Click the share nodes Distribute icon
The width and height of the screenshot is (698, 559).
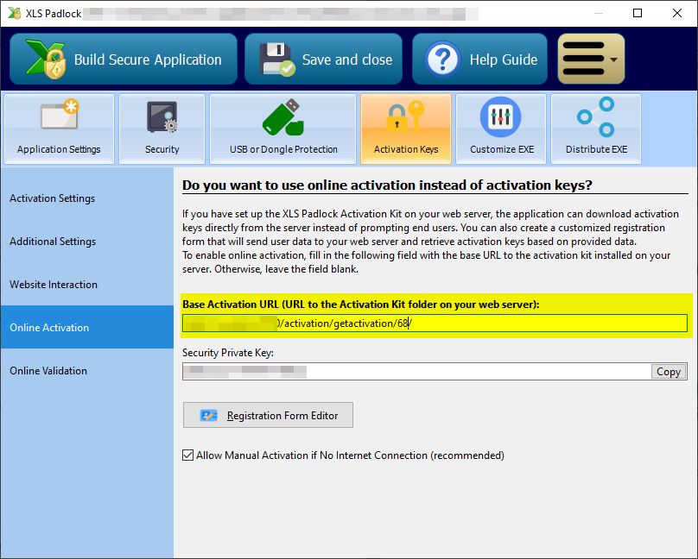coord(596,116)
